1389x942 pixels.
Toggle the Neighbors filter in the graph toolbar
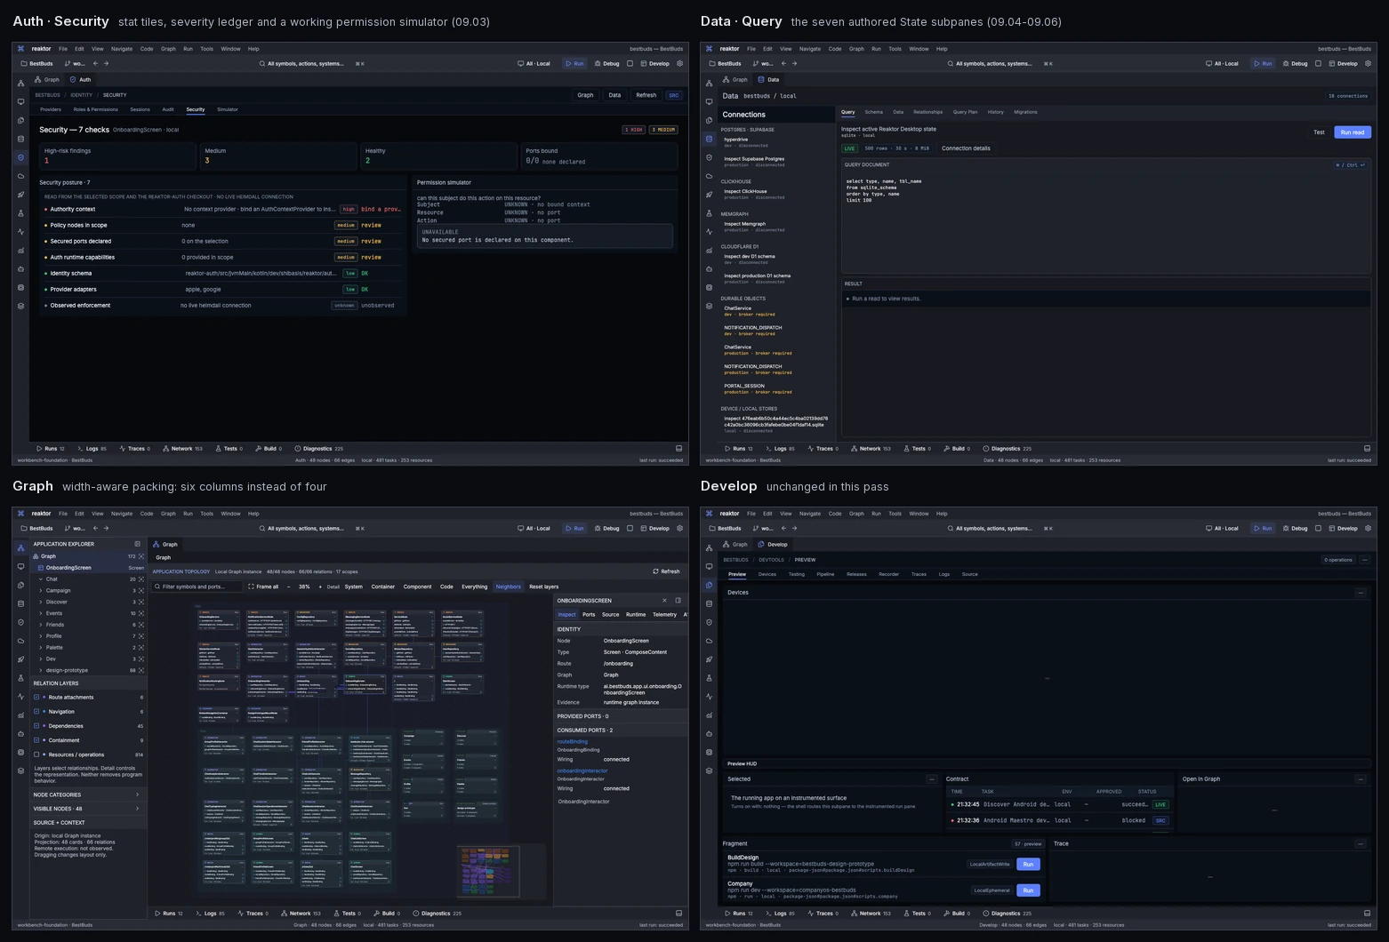pyautogui.click(x=509, y=587)
